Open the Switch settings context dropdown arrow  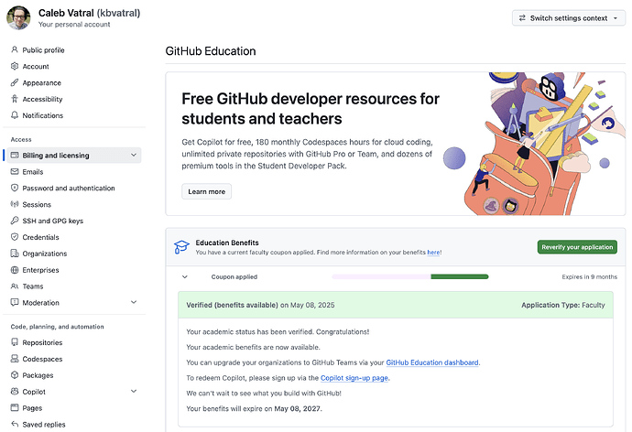click(x=616, y=18)
